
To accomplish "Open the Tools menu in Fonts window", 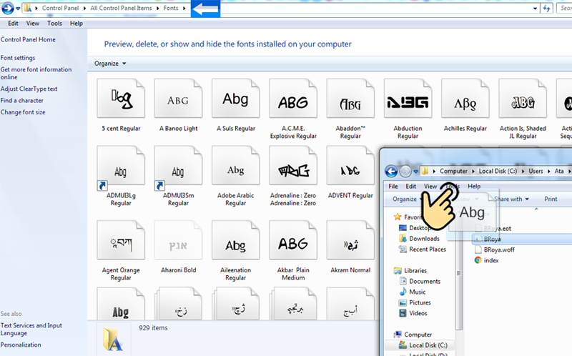I will click(54, 24).
